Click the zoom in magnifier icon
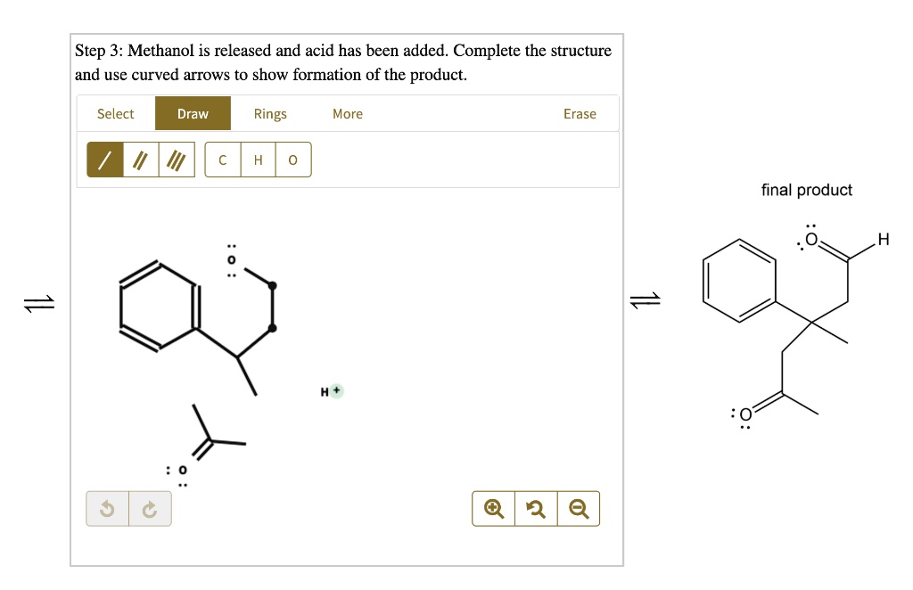Screen dimensions: 913x590 492,508
